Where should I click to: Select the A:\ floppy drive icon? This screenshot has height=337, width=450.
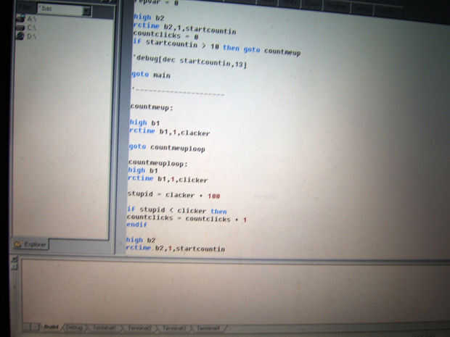coord(20,19)
